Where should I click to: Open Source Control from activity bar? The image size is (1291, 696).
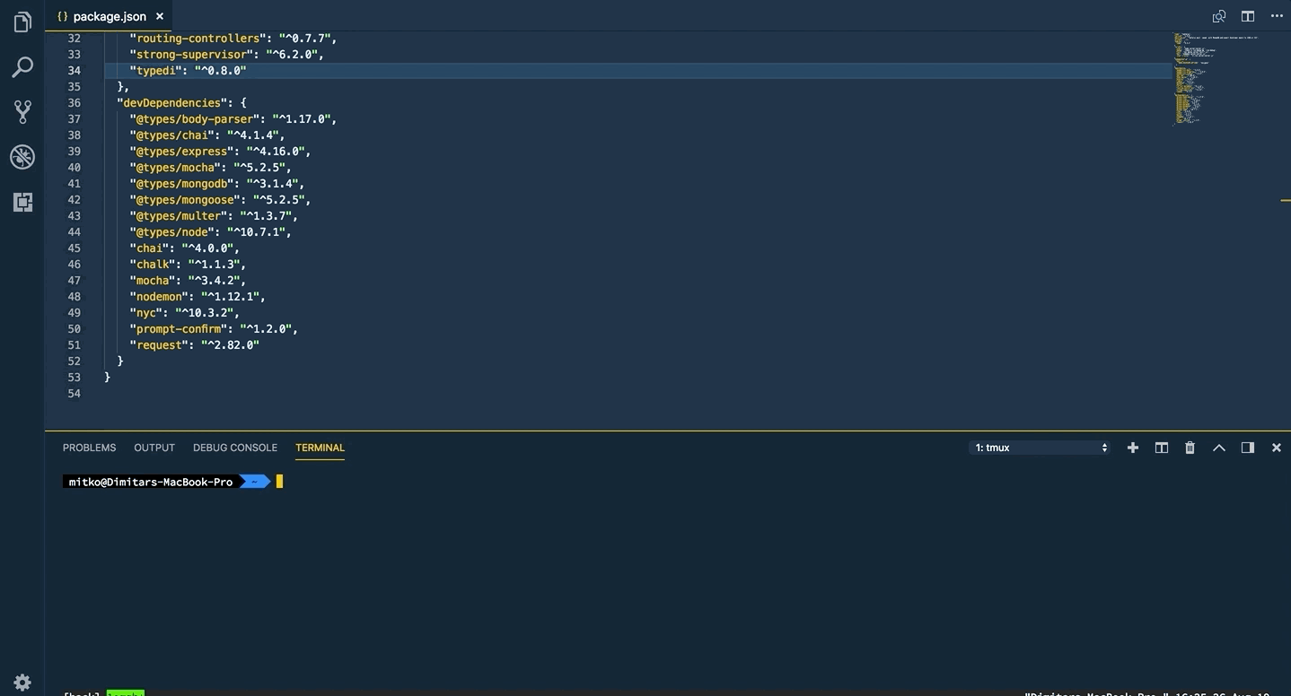coord(22,111)
